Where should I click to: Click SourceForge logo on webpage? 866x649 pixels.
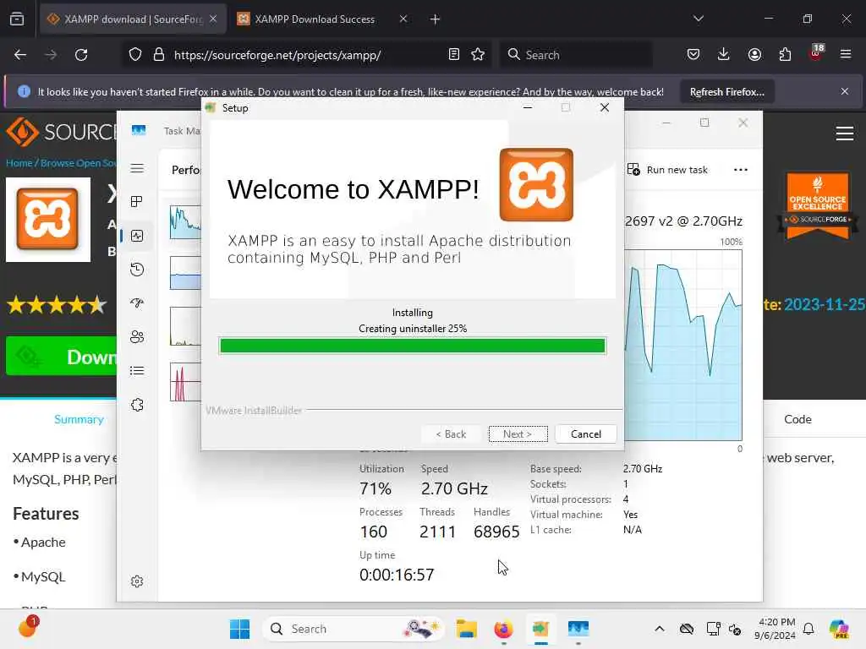click(61, 132)
